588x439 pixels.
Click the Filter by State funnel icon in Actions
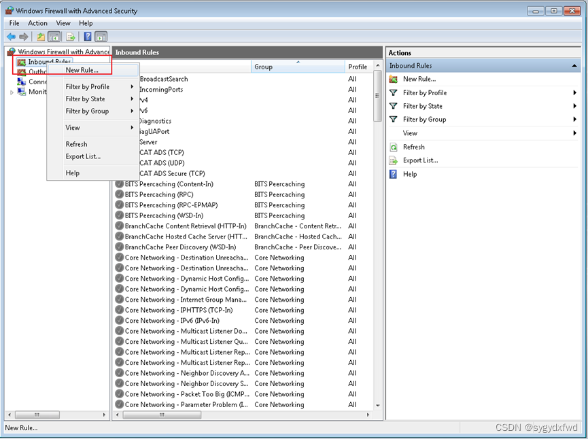(393, 106)
